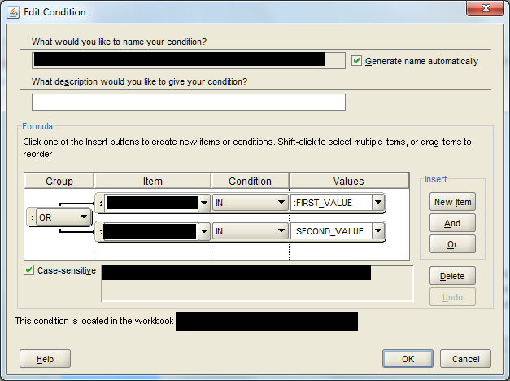The width and height of the screenshot is (510, 381).
Task: Click the :FIRST_VALUE text field
Action: click(x=331, y=203)
